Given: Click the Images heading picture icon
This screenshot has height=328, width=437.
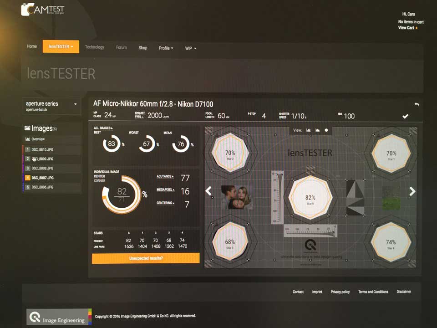Looking at the screenshot, I should tap(27, 128).
